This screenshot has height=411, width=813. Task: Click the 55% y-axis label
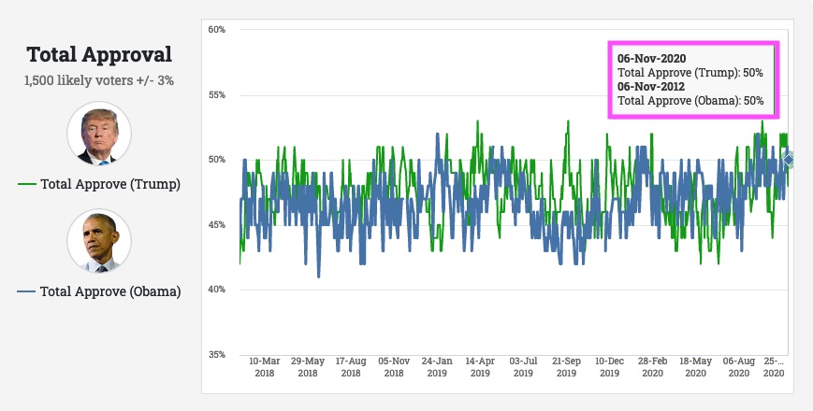(x=217, y=95)
